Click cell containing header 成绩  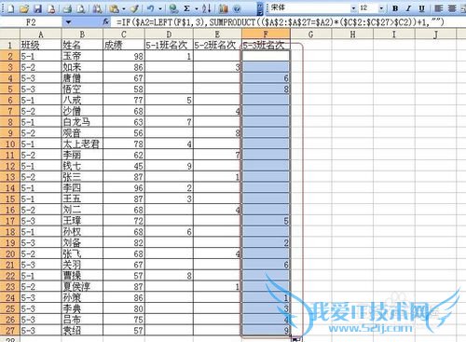[x=124, y=46]
